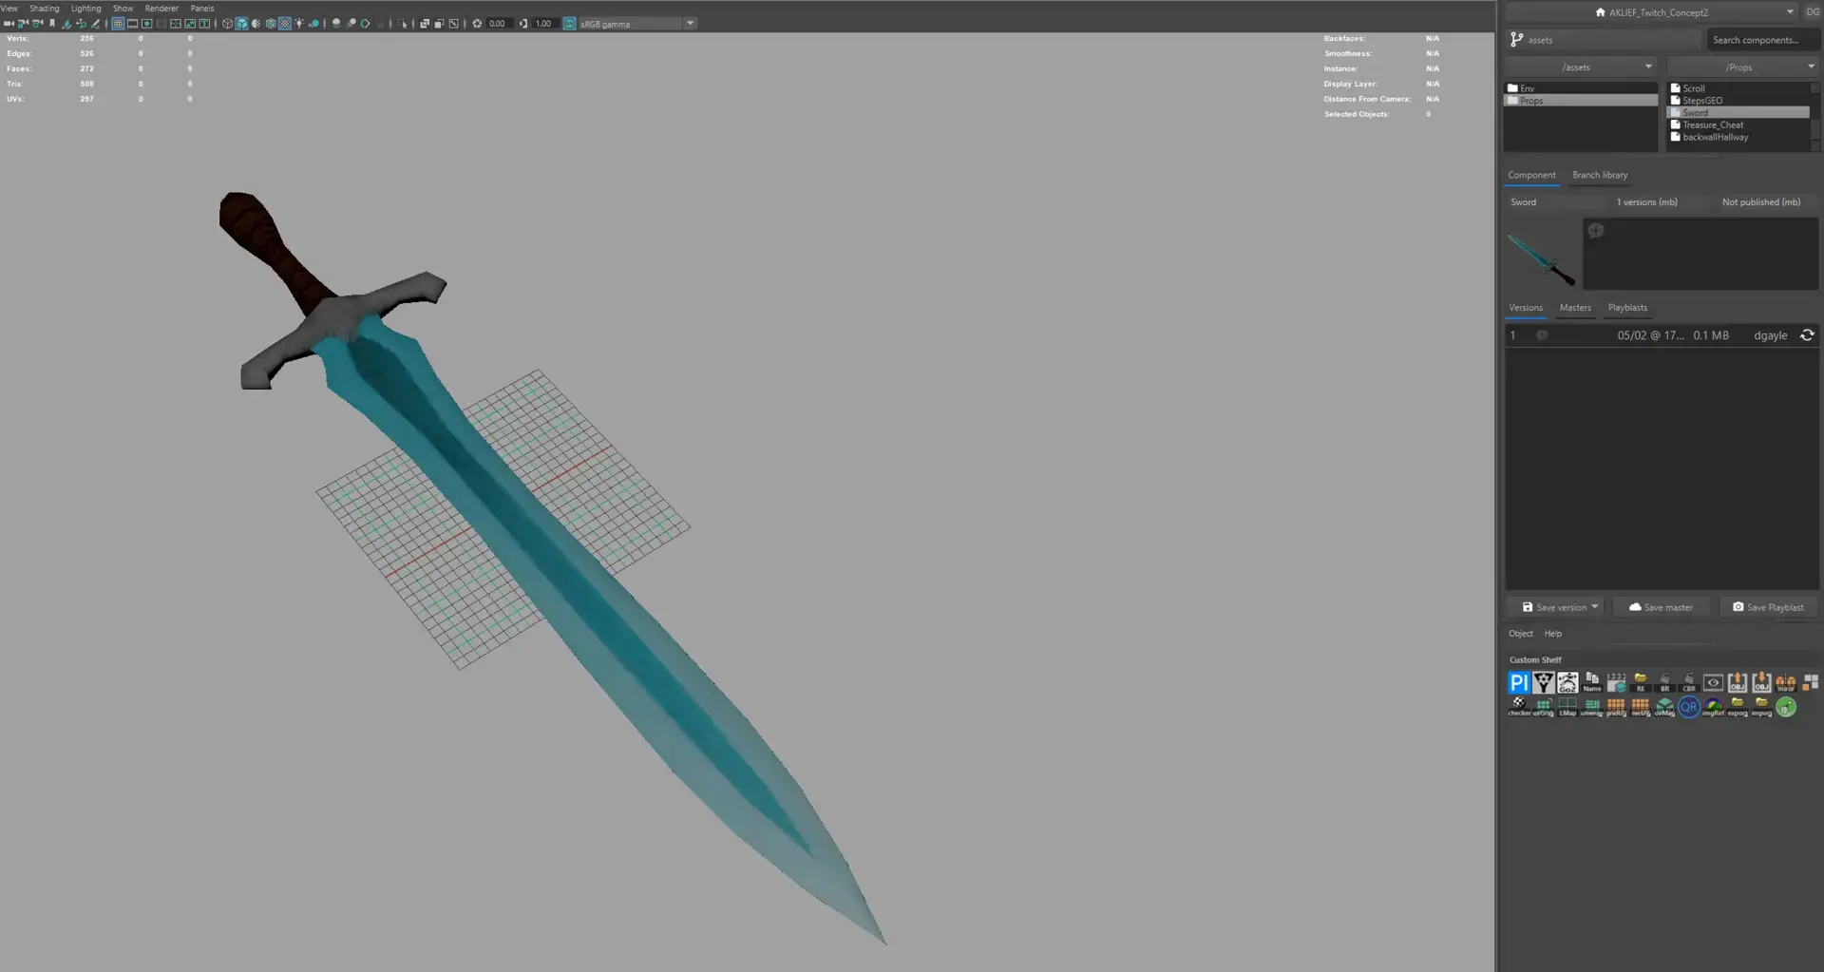Image resolution: width=1824 pixels, height=972 pixels.
Task: Open the Shading menu
Action: pyautogui.click(x=44, y=9)
